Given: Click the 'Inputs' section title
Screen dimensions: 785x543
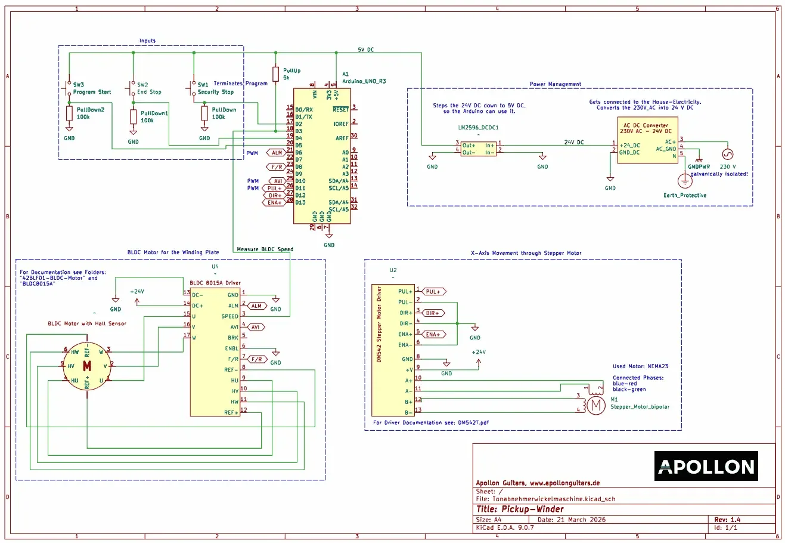Looking at the screenshot, I should point(147,41).
